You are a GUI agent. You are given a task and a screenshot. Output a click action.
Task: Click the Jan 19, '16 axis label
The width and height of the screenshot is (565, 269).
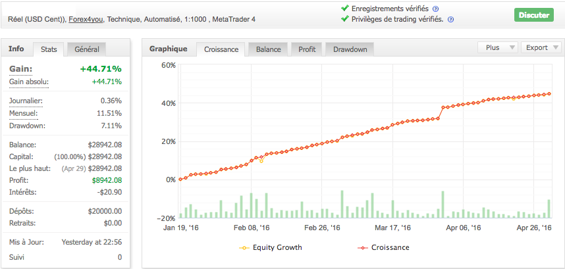(x=181, y=228)
